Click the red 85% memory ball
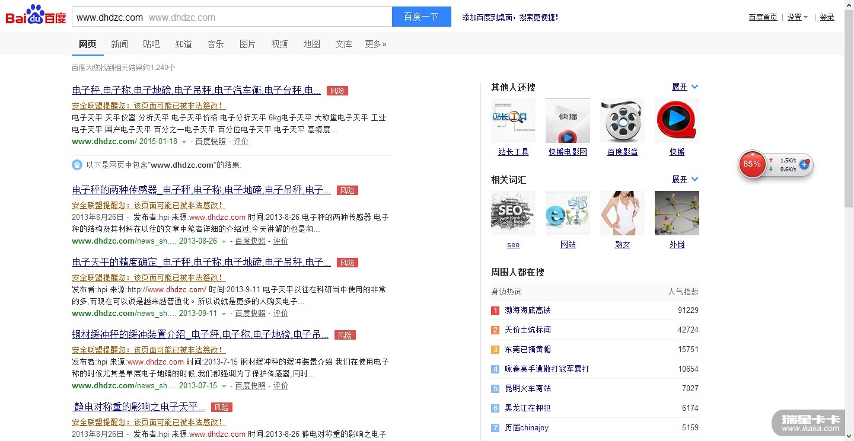 click(x=752, y=164)
